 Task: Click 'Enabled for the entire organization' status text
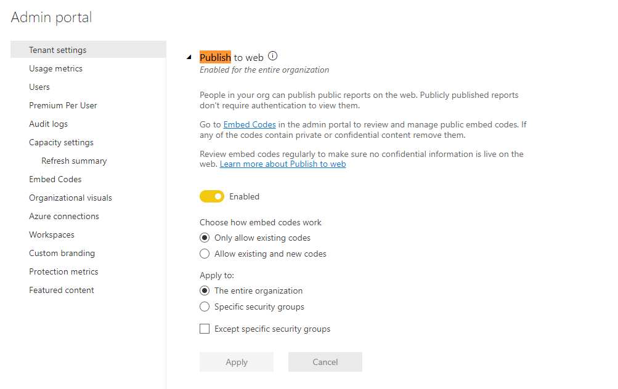pos(264,70)
